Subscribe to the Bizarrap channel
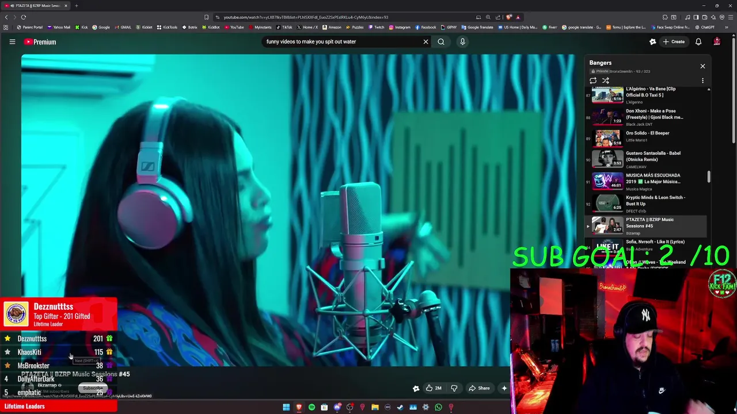This screenshot has height=414, width=737. coord(92,388)
